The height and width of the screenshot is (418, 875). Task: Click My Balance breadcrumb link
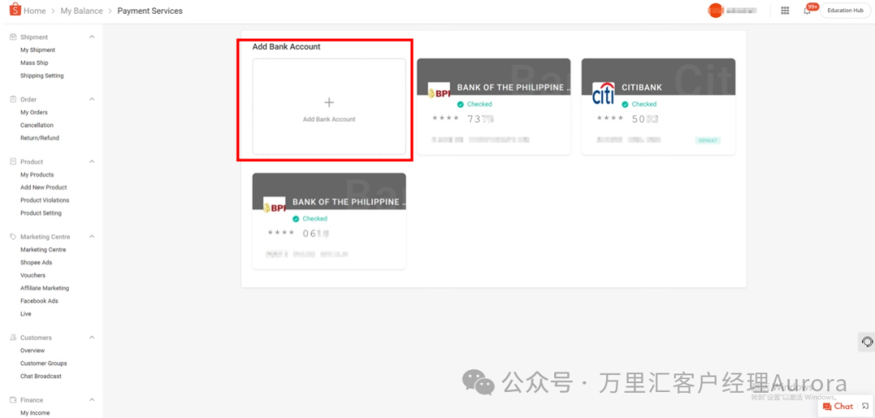82,11
